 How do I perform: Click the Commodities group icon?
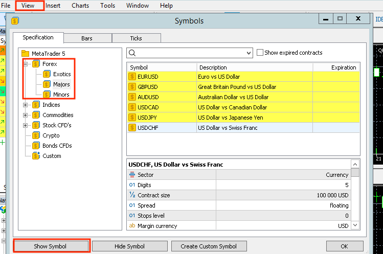[36, 115]
